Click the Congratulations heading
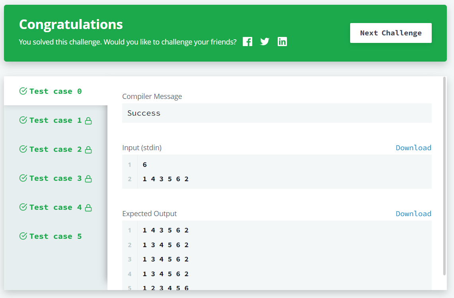Screen dimensions: 454x298 (71, 25)
